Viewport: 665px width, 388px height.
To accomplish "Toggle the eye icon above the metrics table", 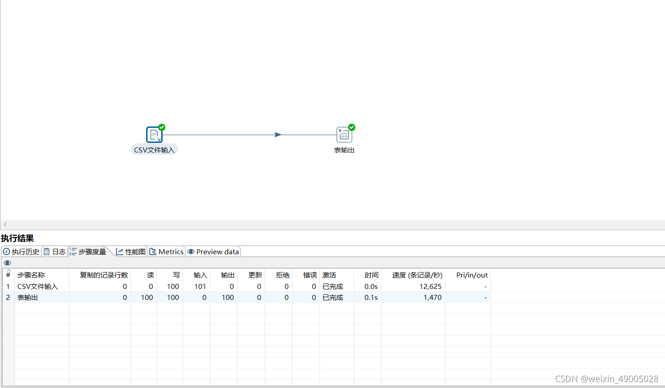I will [7, 263].
